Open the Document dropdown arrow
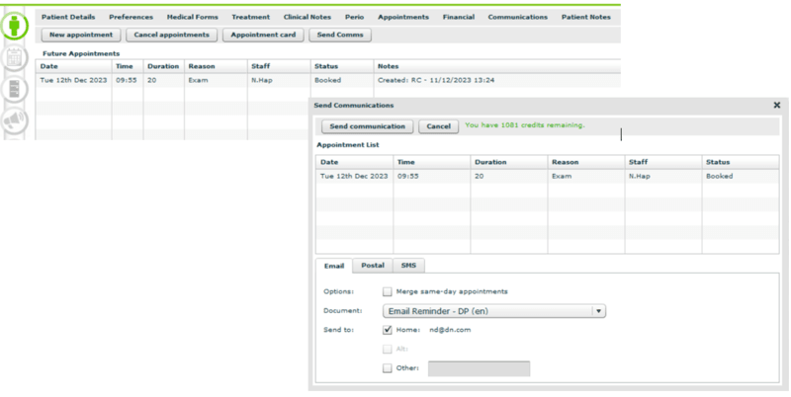 (597, 310)
